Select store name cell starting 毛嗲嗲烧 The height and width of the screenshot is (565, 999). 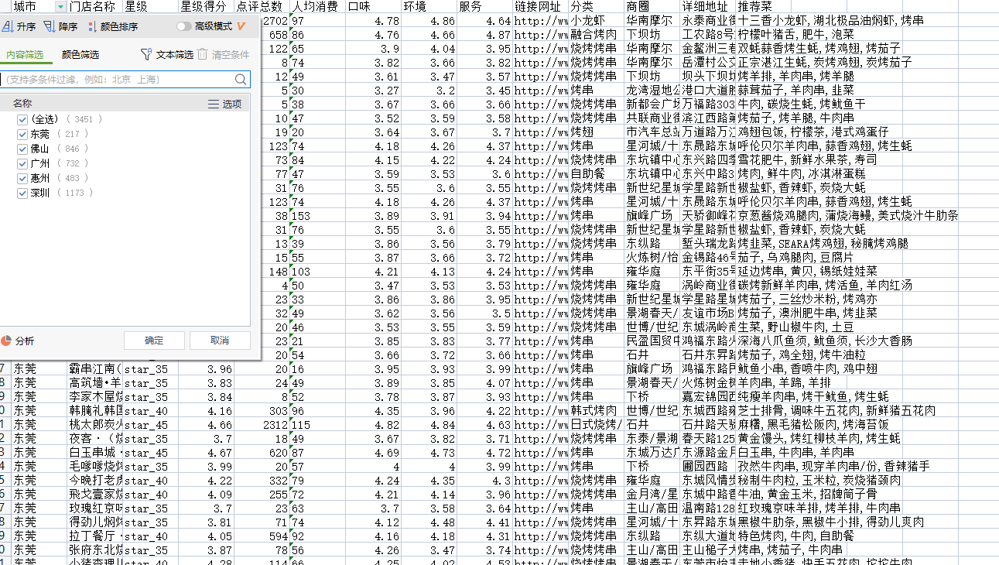94,467
